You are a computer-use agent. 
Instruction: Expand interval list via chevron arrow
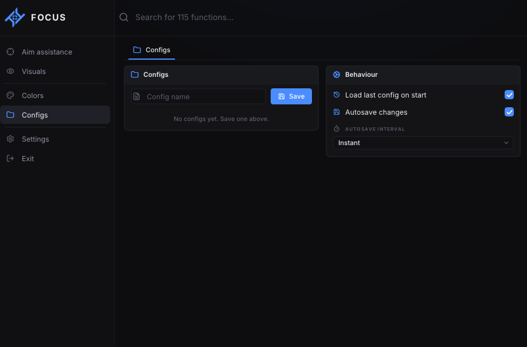coord(506,143)
